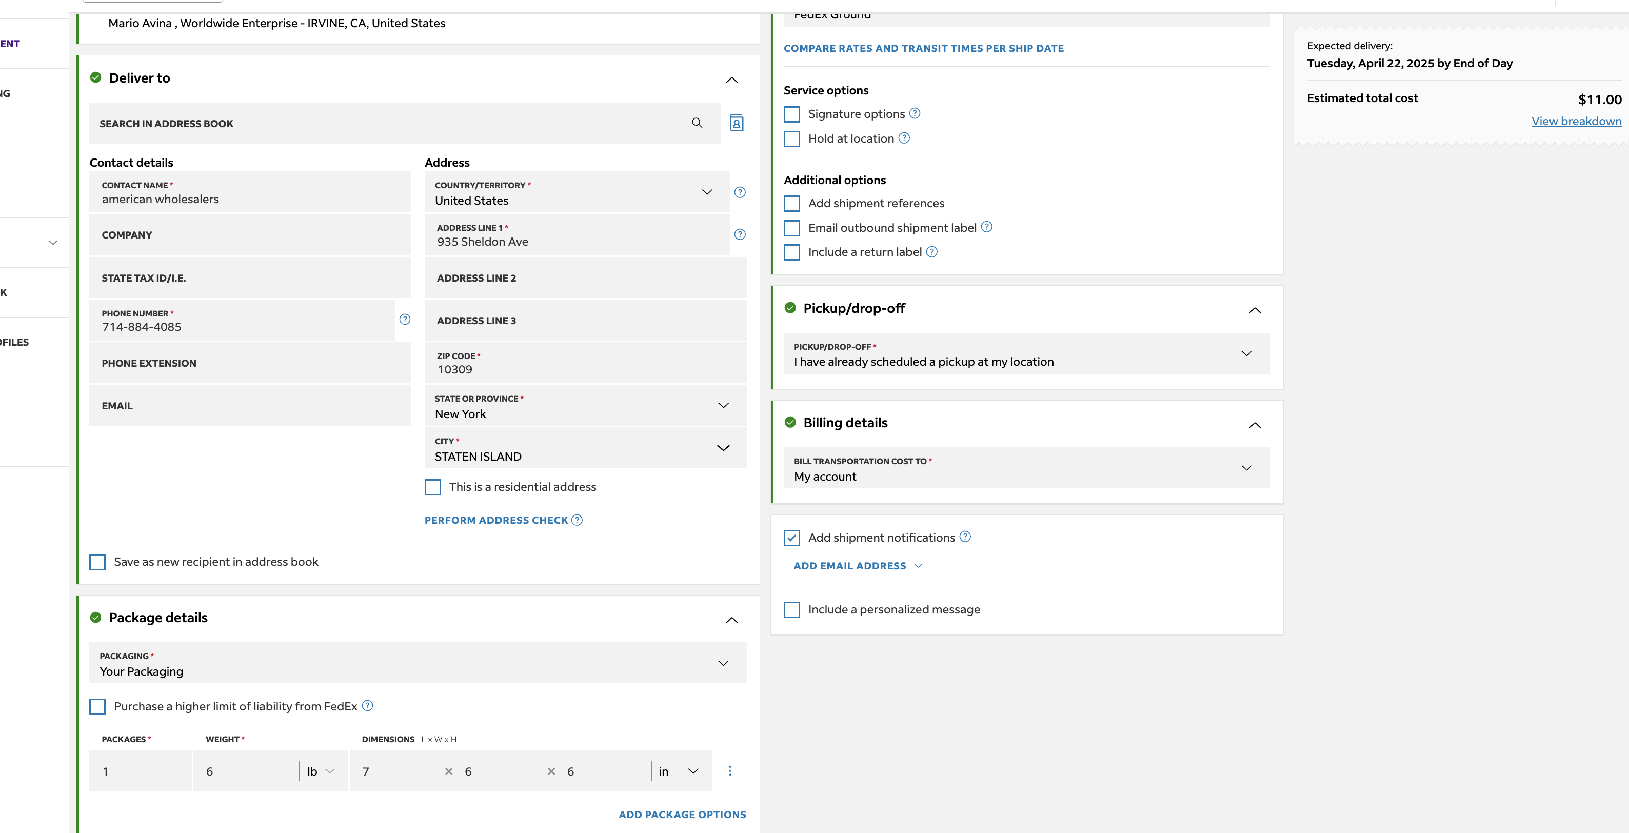This screenshot has width=1629, height=833.
Task: Click Add Package Options link
Action: (682, 815)
